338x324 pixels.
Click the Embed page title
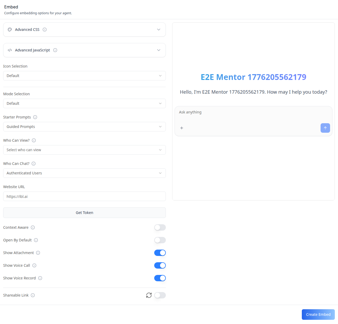point(11,7)
